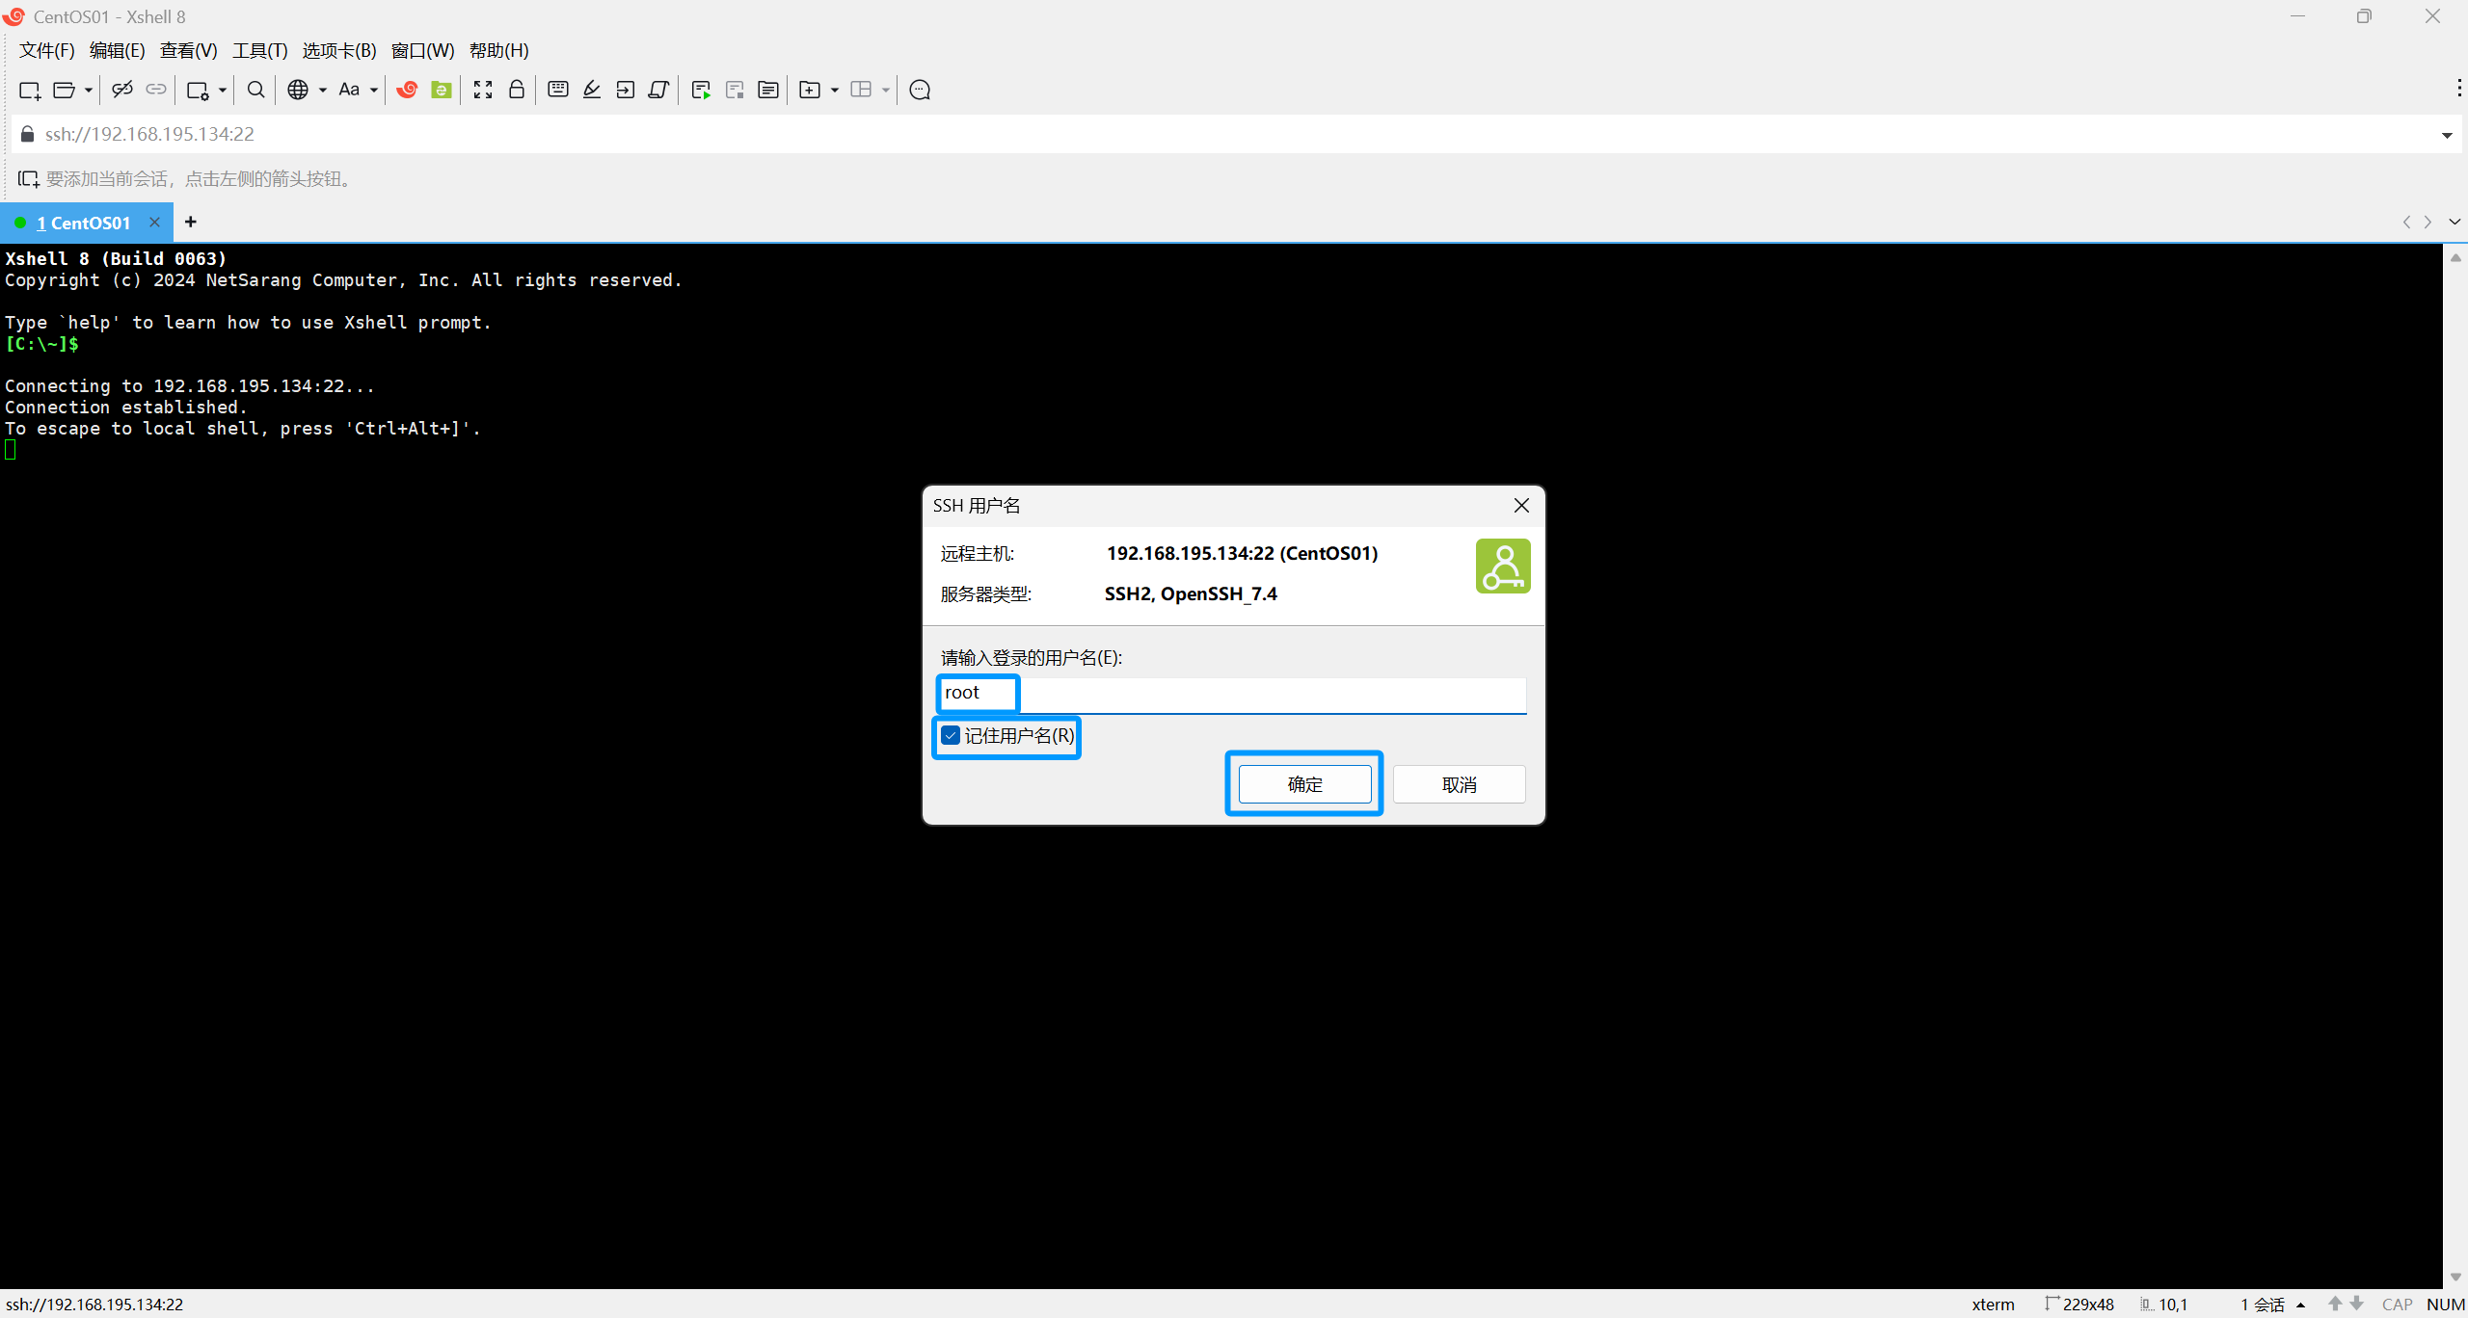2468x1318 pixels.
Task: Click the New Session toolbar icon
Action: 29,90
